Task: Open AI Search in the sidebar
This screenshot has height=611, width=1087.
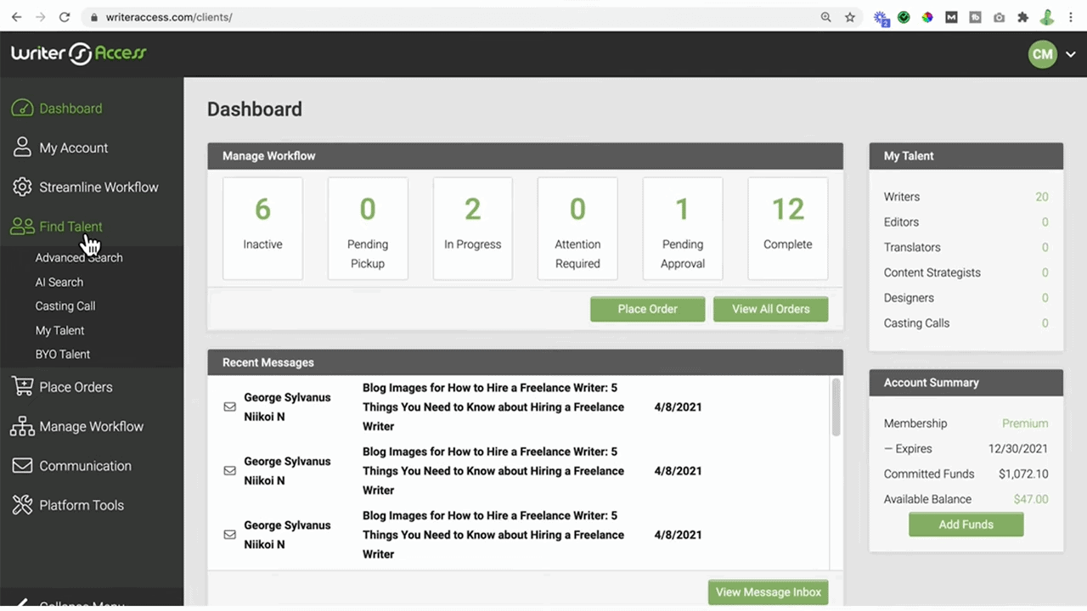Action: click(x=59, y=282)
